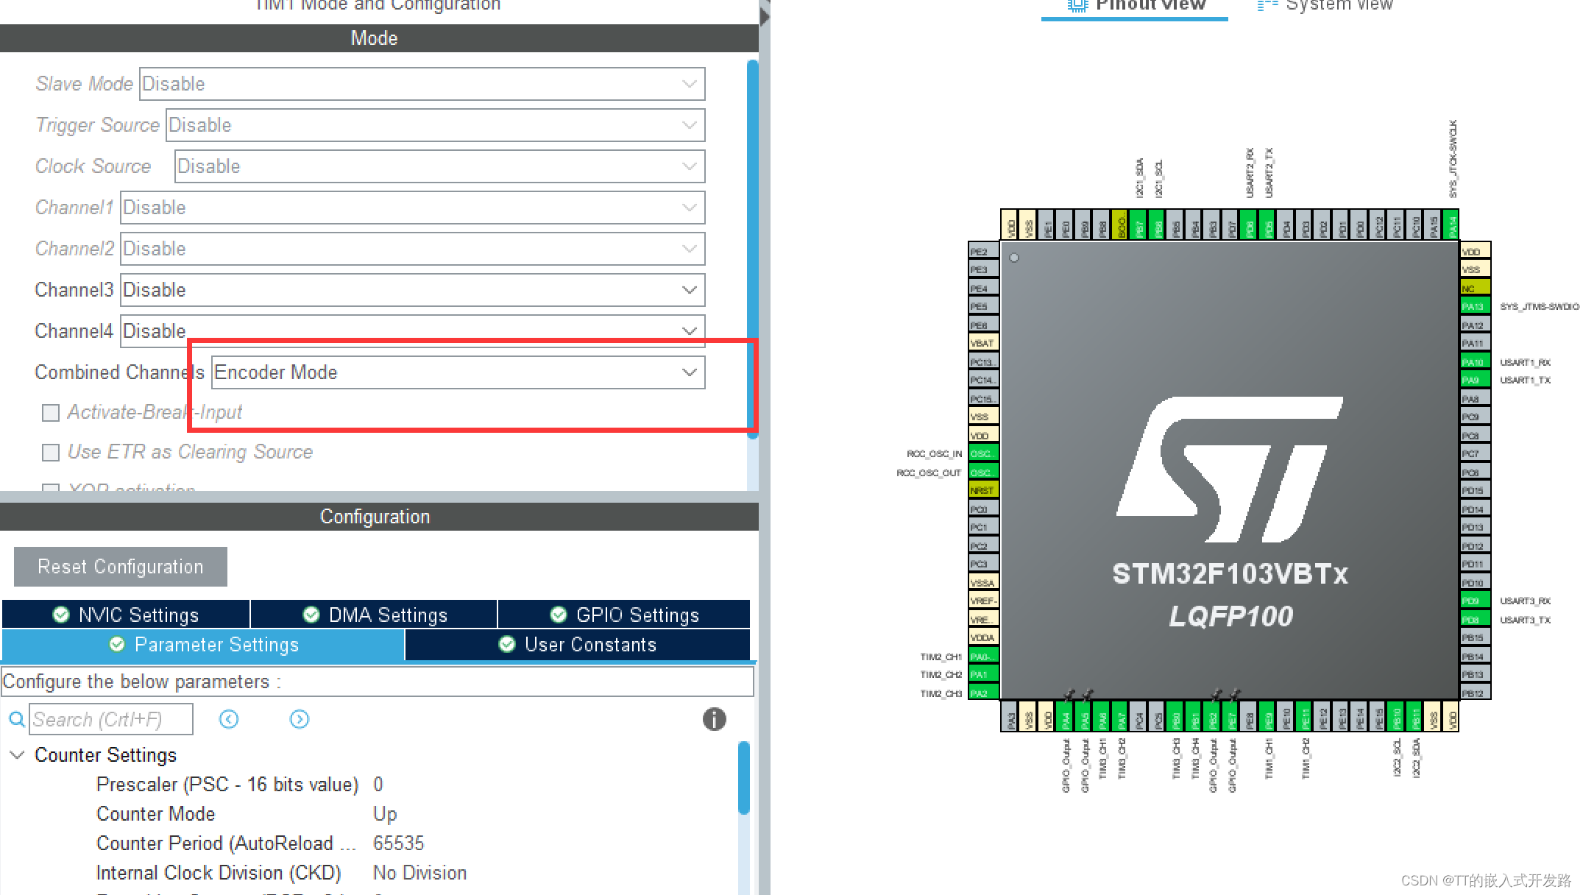Click the Reset Configuration button
1583x895 pixels.
pyautogui.click(x=121, y=567)
